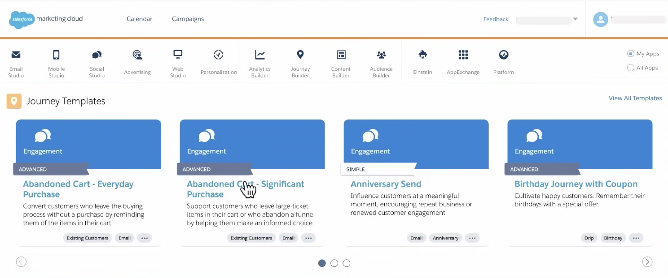Open the Advertising app
The image size is (668, 278).
tap(137, 63)
